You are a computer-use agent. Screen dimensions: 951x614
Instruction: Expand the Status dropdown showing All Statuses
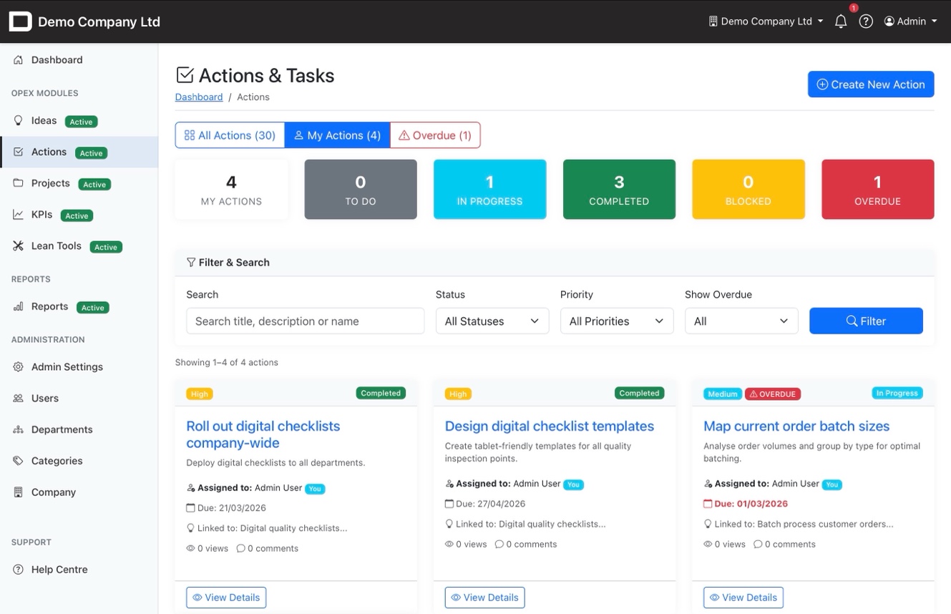coord(492,321)
